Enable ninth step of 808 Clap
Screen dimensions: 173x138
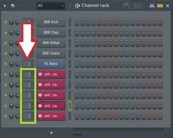pos(121,33)
